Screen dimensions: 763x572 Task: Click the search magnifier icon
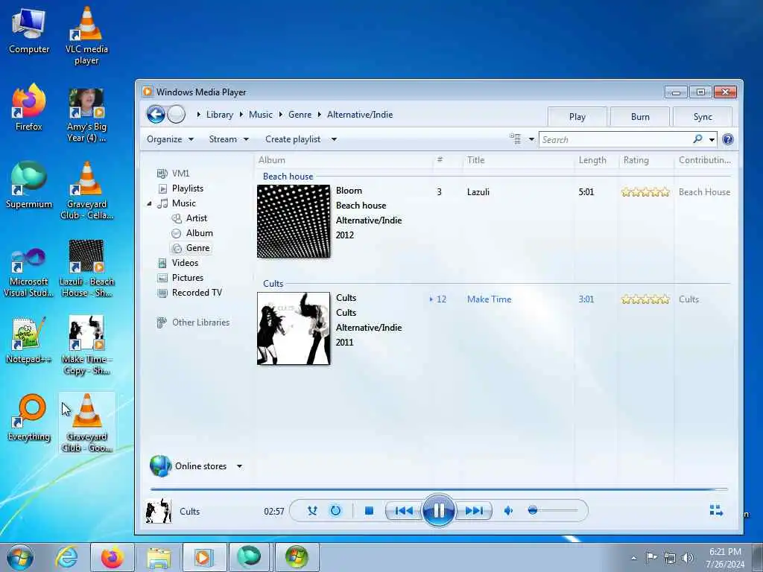697,139
